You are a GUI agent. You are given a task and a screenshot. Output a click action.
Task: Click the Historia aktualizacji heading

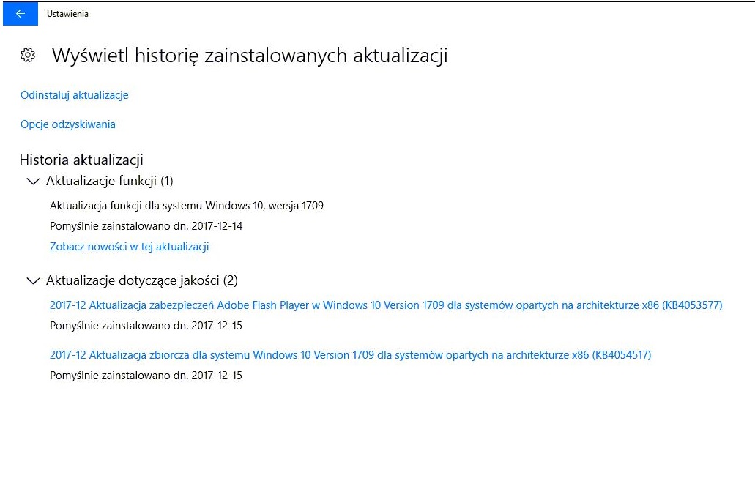click(81, 160)
